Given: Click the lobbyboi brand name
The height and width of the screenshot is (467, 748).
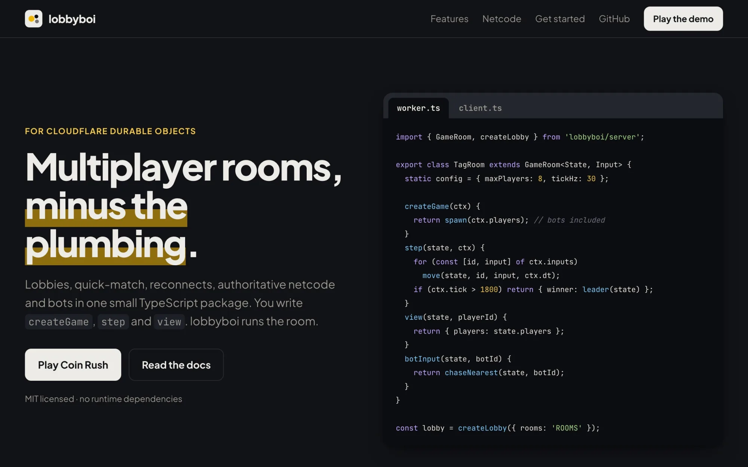Looking at the screenshot, I should click(72, 19).
